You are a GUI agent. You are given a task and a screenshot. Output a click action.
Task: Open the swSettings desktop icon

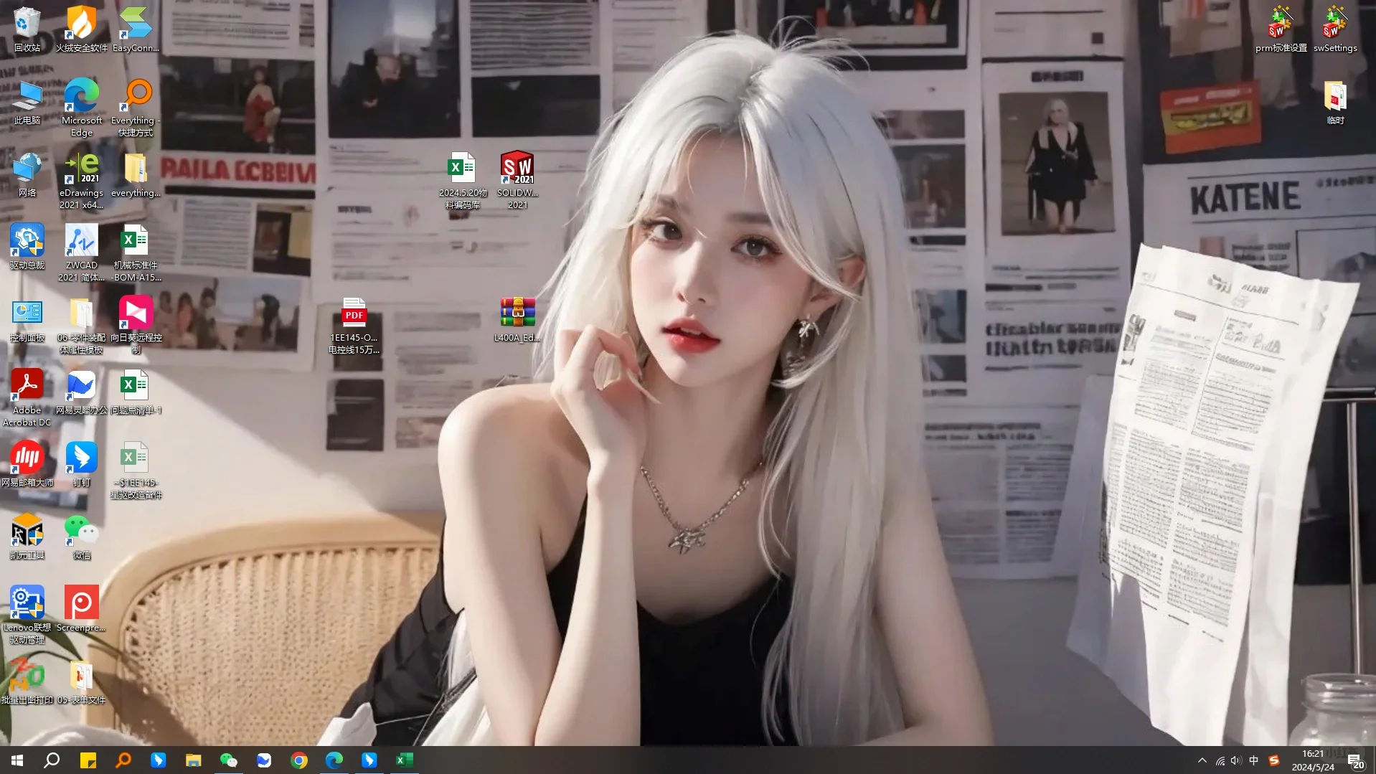pos(1335,29)
